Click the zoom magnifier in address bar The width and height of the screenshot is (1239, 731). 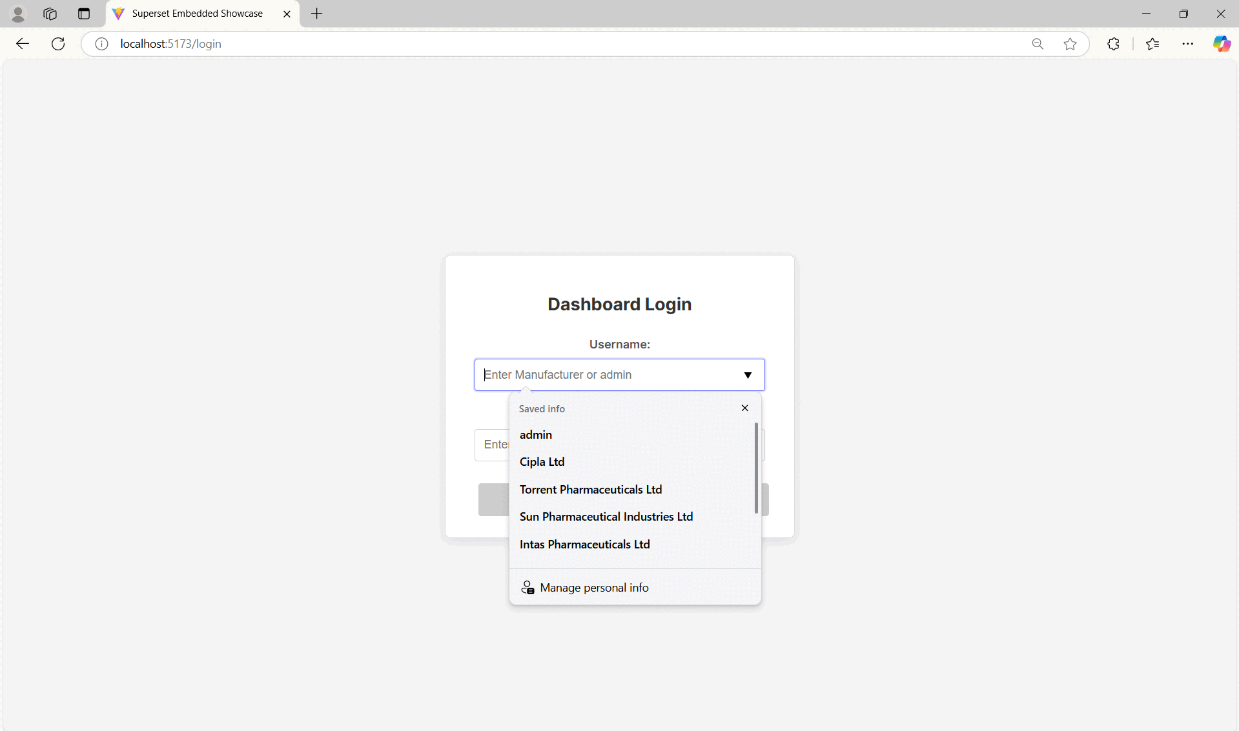pyautogui.click(x=1038, y=43)
